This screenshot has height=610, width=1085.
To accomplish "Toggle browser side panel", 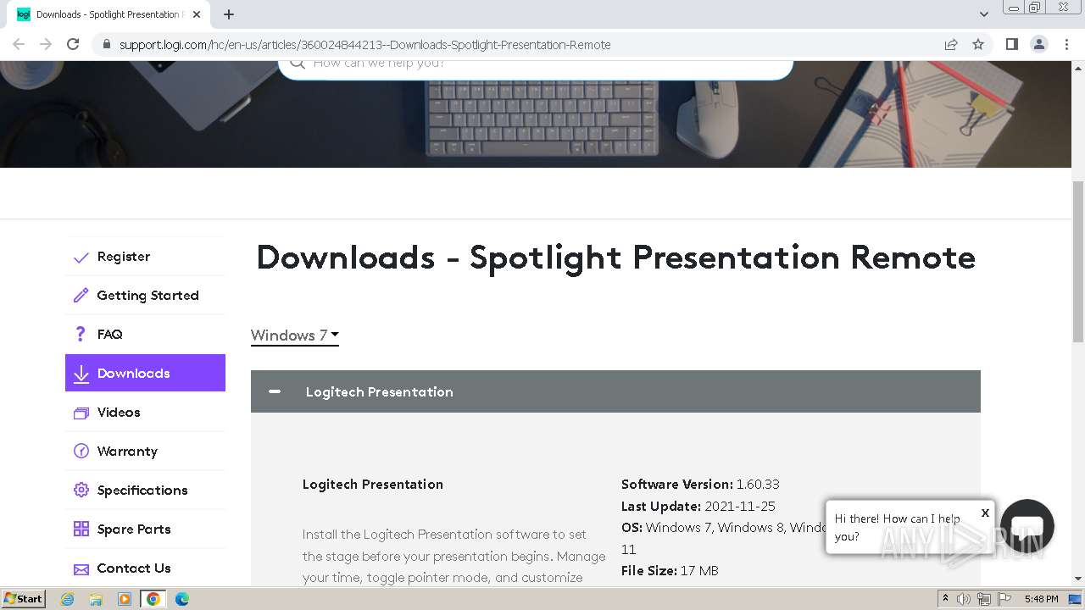I will click(1011, 44).
